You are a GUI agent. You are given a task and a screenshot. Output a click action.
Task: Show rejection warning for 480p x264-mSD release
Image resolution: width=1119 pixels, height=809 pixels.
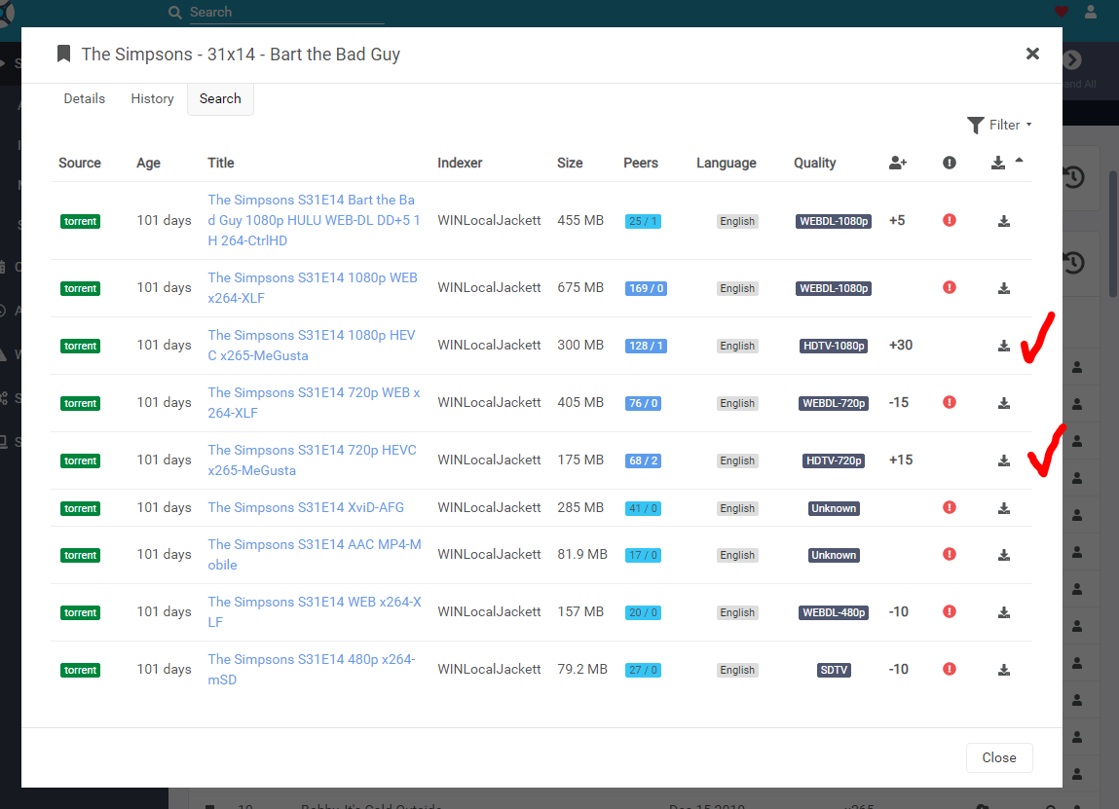point(950,669)
